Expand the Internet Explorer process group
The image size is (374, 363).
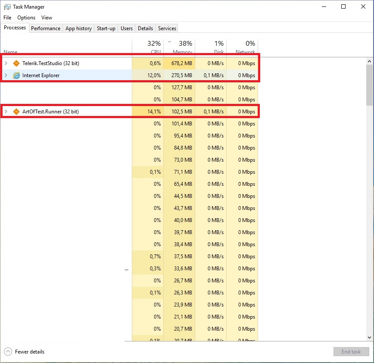click(6, 75)
